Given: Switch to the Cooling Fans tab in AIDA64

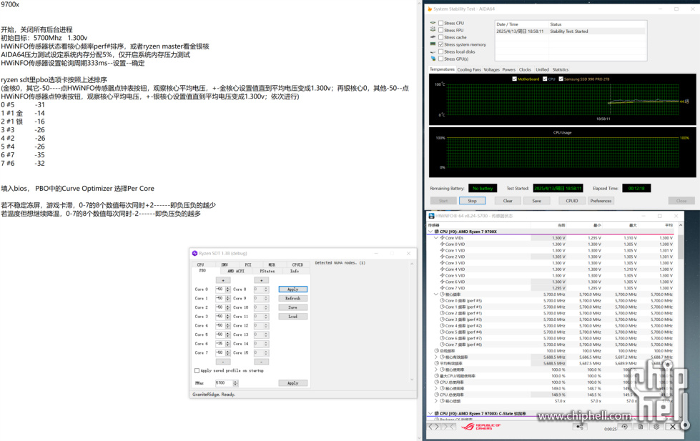Looking at the screenshot, I should (469, 69).
